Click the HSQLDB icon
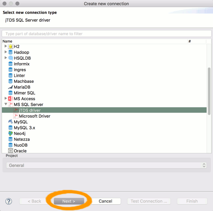Screen dimensions: 213x211 point(10,58)
